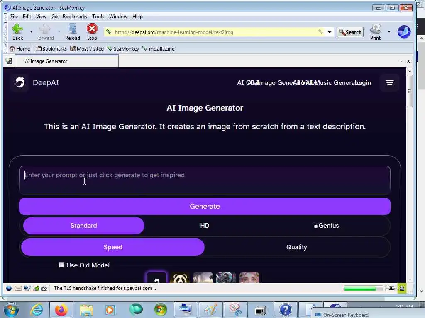
Task: Open Windows Explorer folder icon on the taskbar
Action: coord(86,310)
